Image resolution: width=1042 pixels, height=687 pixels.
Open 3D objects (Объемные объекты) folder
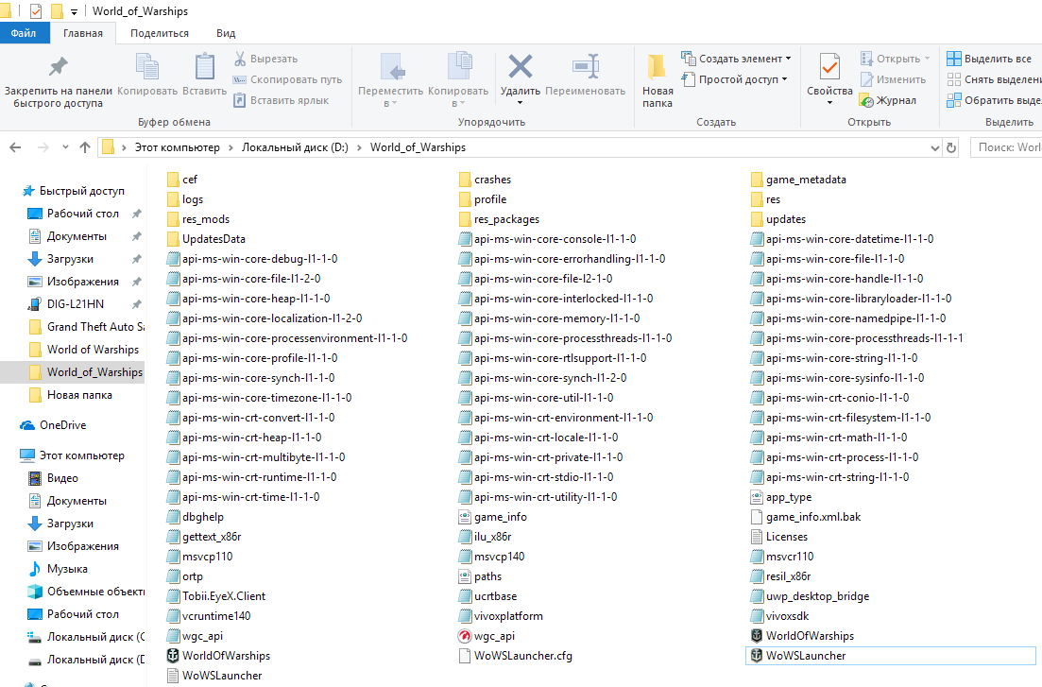(x=86, y=592)
